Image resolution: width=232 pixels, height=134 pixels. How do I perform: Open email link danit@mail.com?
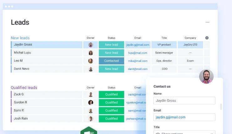coord(137,69)
